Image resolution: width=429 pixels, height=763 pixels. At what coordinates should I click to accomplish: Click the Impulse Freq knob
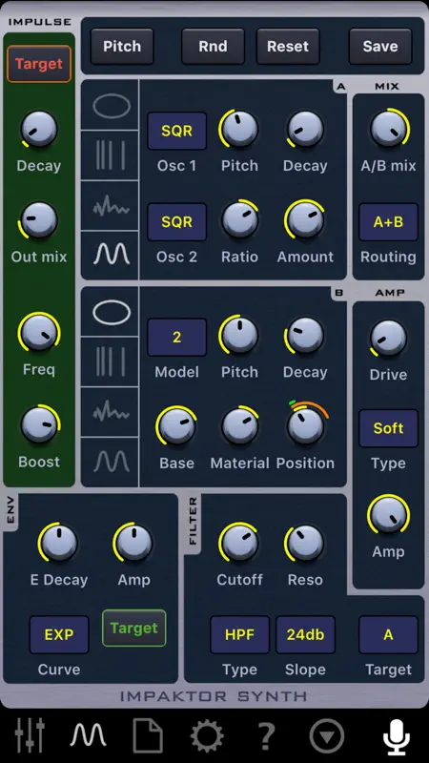coord(39,332)
